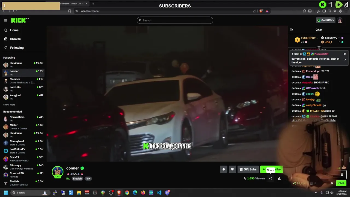
Task: Click JOJ_1 leaderboard entry
Action: tap(332, 42)
